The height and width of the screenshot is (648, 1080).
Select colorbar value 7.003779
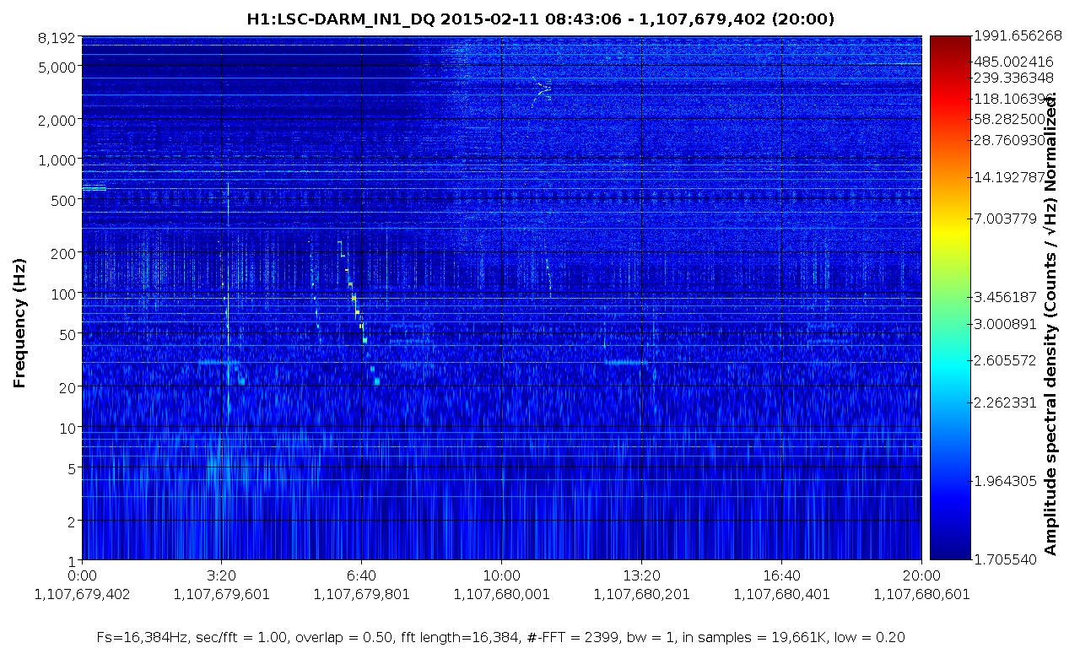[1005, 219]
